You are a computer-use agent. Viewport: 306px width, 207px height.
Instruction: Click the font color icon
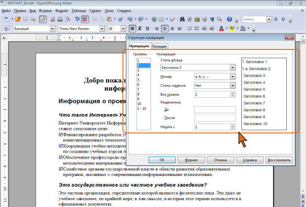pyautogui.click(x=220, y=29)
